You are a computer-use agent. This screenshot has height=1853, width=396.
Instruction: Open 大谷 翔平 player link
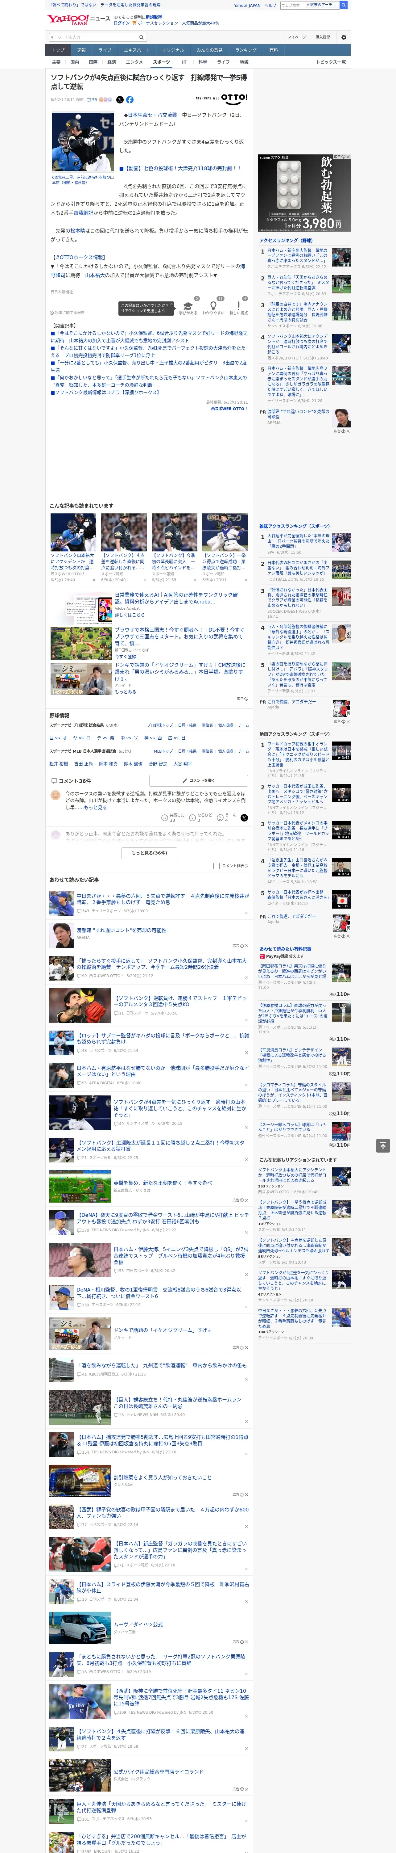(x=183, y=764)
